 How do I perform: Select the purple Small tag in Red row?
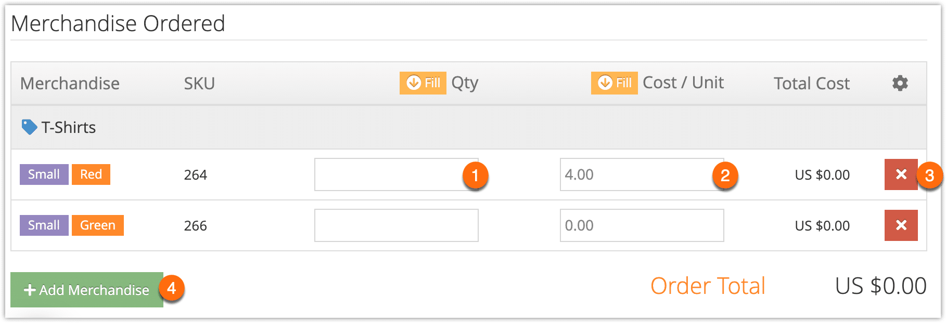(44, 174)
